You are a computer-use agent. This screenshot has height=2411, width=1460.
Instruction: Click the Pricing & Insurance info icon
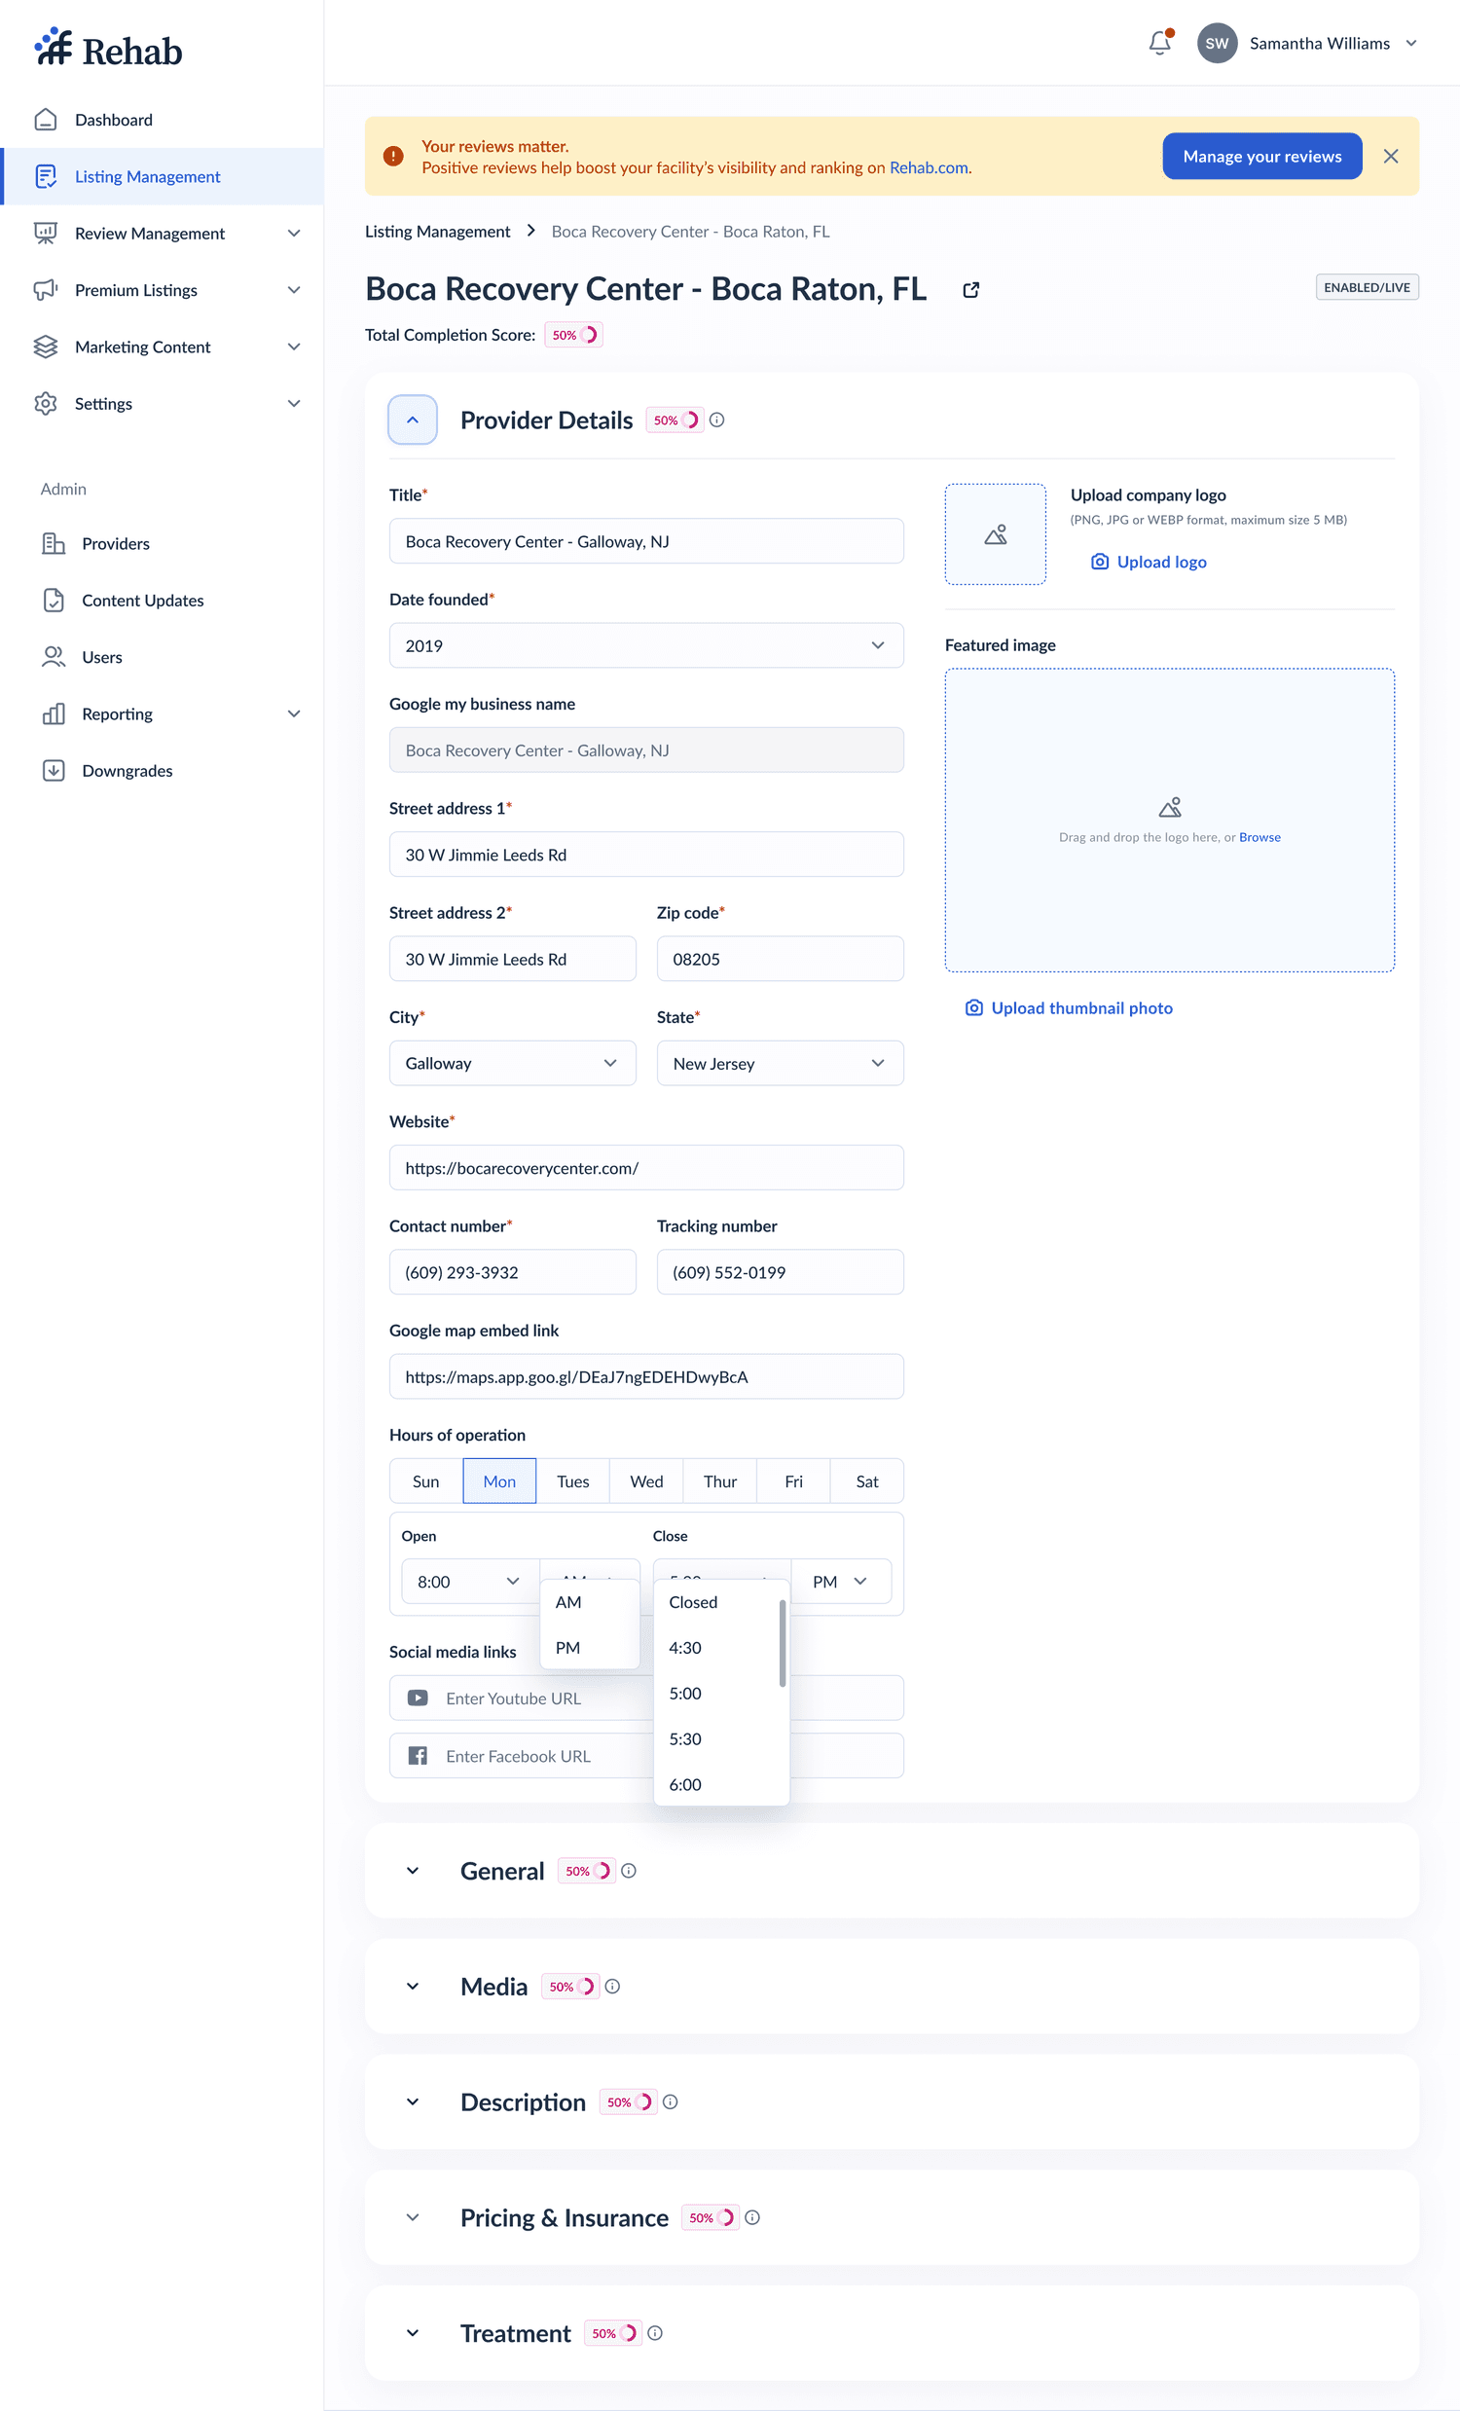point(751,2217)
